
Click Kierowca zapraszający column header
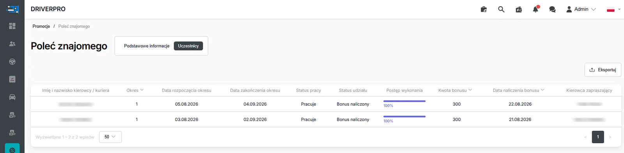[589, 90]
